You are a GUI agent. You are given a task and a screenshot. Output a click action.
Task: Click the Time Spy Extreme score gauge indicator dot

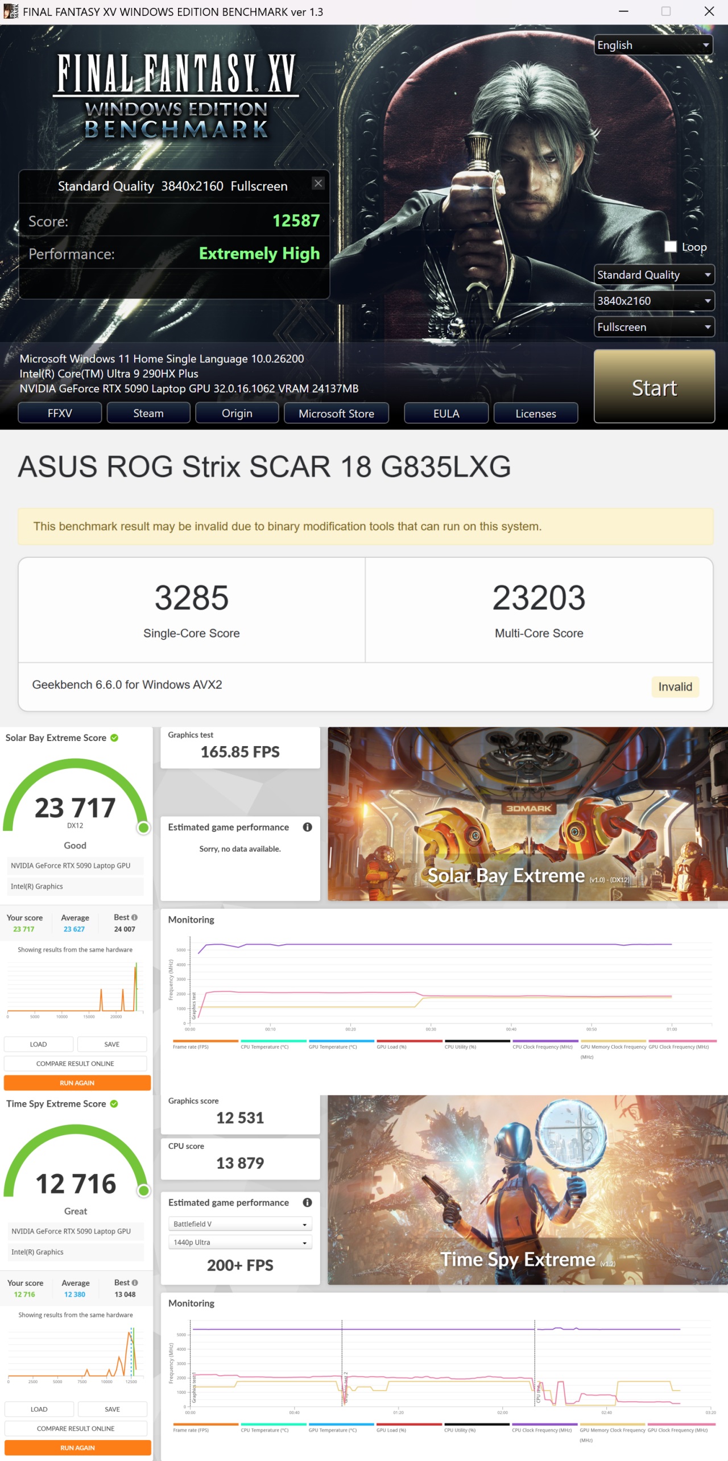(144, 1191)
